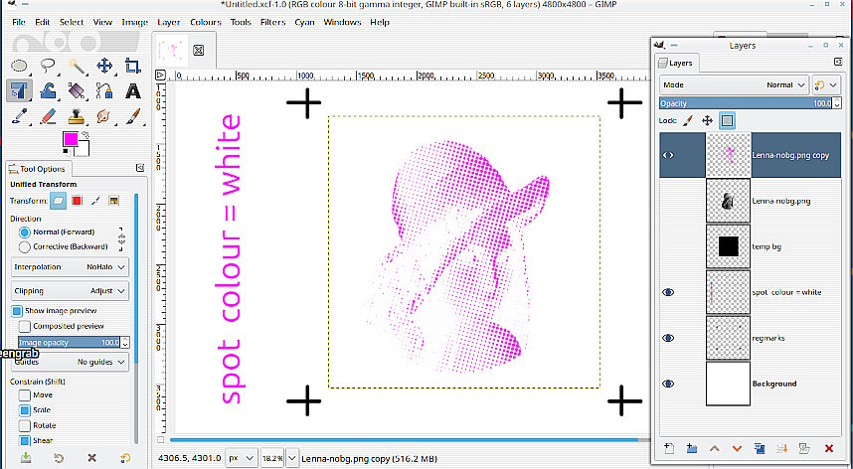Open the Layer menu
853x469 pixels.
coord(169,22)
